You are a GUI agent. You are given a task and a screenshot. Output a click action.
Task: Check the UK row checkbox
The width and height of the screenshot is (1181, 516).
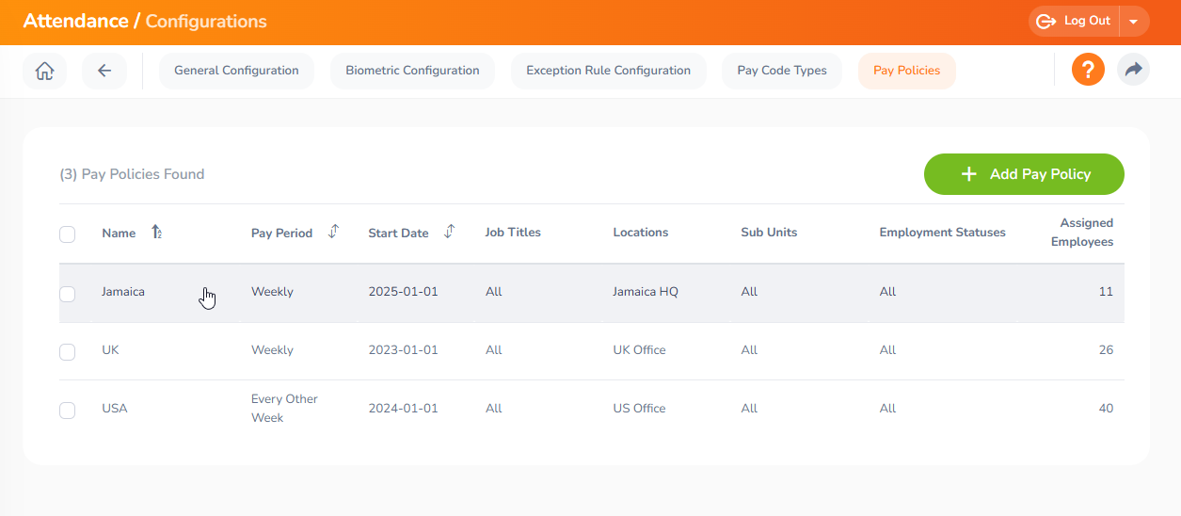tap(67, 351)
